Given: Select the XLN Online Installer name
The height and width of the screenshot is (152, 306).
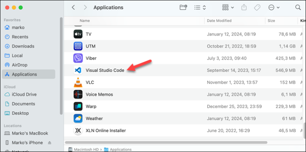Looking at the screenshot, I should coord(106,131).
